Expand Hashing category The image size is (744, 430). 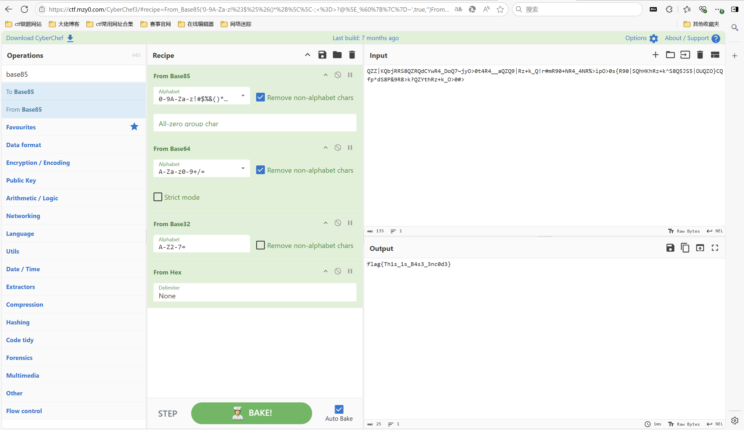pos(74,322)
